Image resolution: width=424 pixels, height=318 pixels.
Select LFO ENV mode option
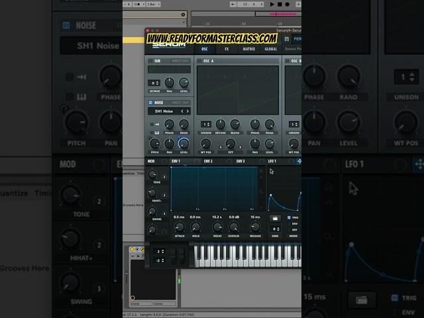point(294,224)
